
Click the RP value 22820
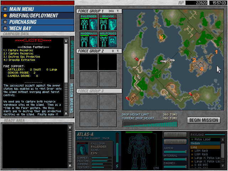[x=196, y=3]
